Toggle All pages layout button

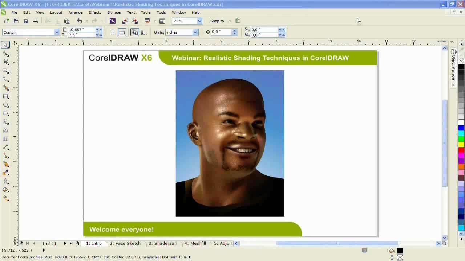pos(135,32)
